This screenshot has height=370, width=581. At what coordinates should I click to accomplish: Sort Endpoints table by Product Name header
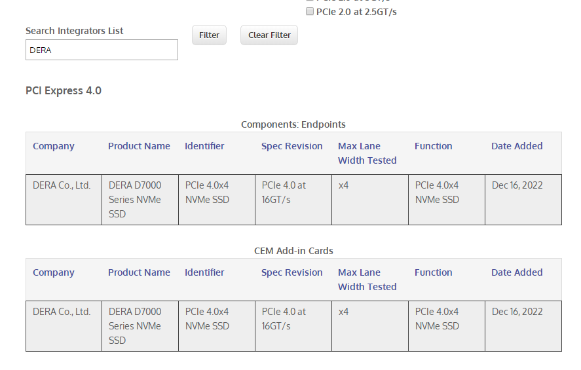pyautogui.click(x=139, y=146)
